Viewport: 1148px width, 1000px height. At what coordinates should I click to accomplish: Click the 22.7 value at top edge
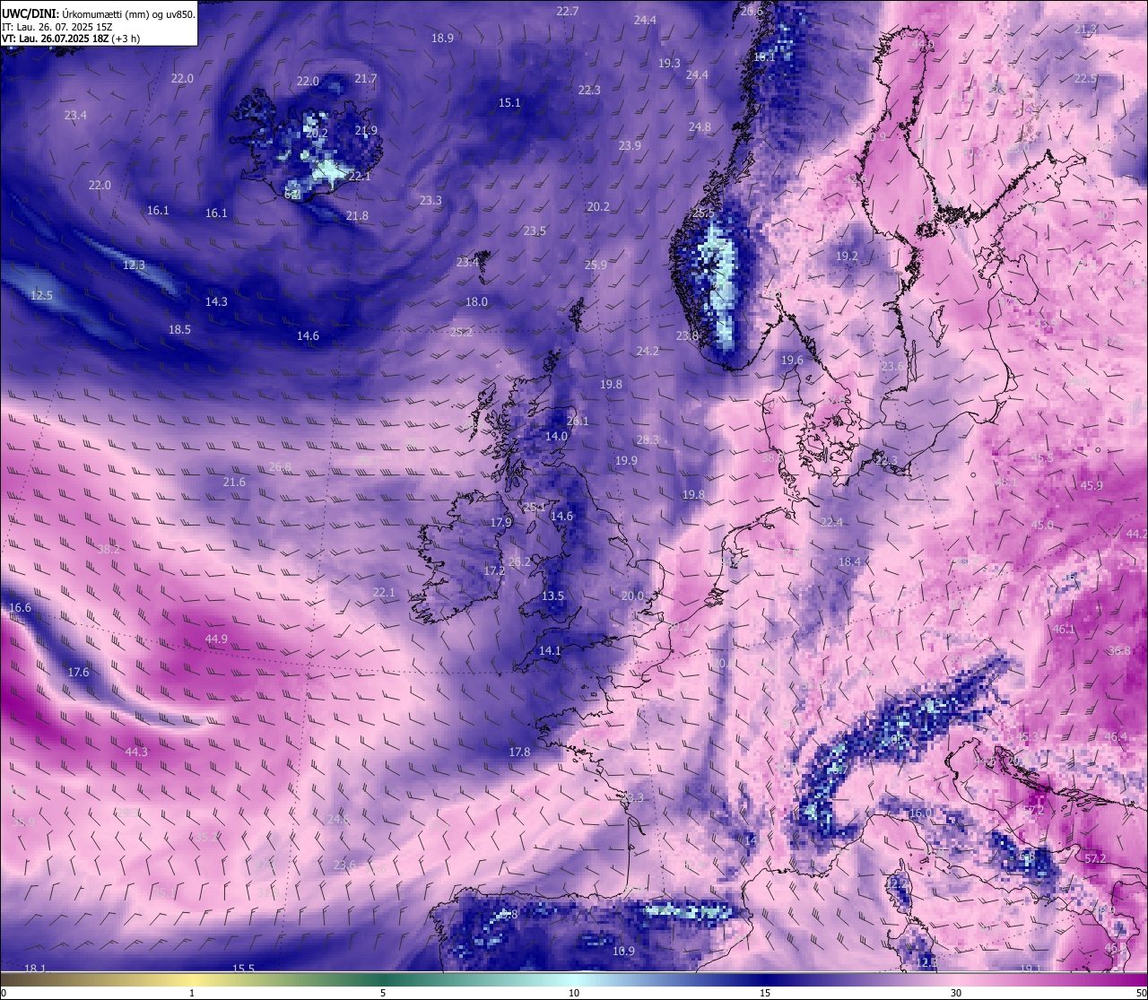point(568,11)
